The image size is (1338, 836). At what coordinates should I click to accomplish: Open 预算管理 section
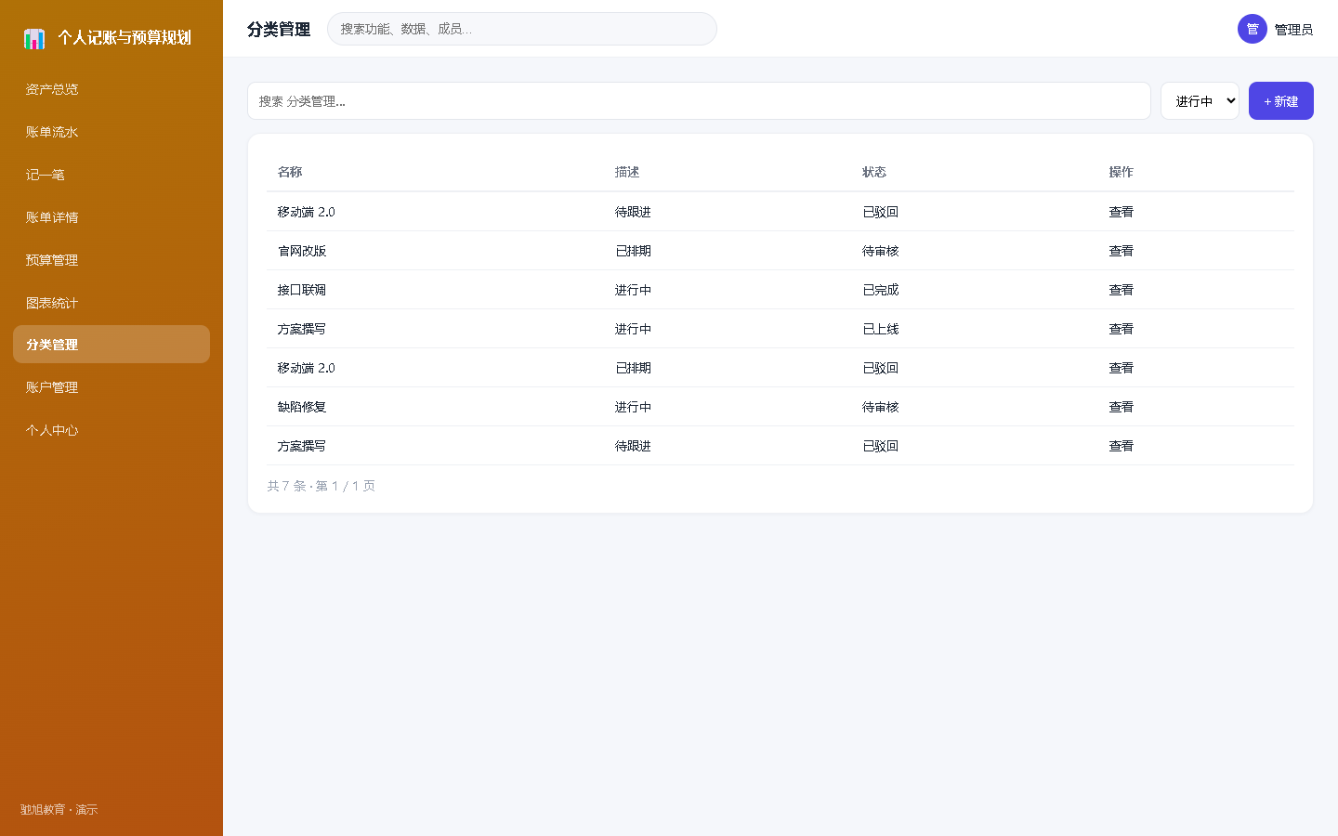(x=111, y=260)
